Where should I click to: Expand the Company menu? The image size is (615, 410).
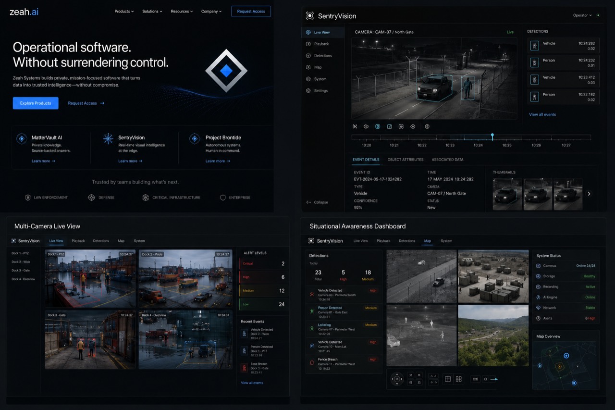click(x=211, y=12)
